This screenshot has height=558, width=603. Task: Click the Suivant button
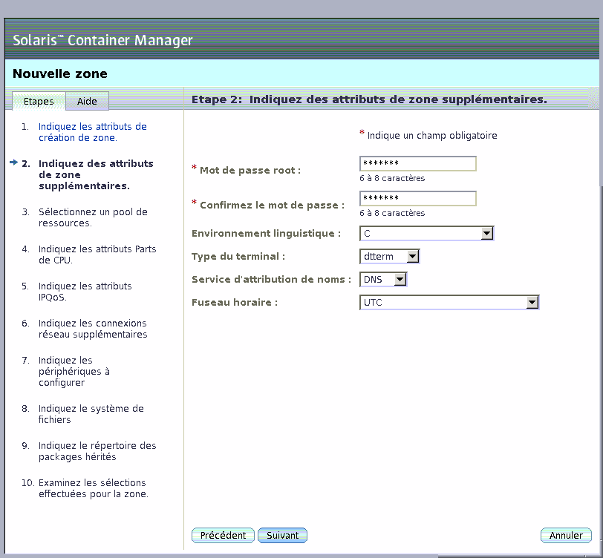click(x=283, y=535)
